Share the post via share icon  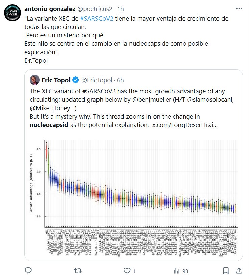pos(239,271)
